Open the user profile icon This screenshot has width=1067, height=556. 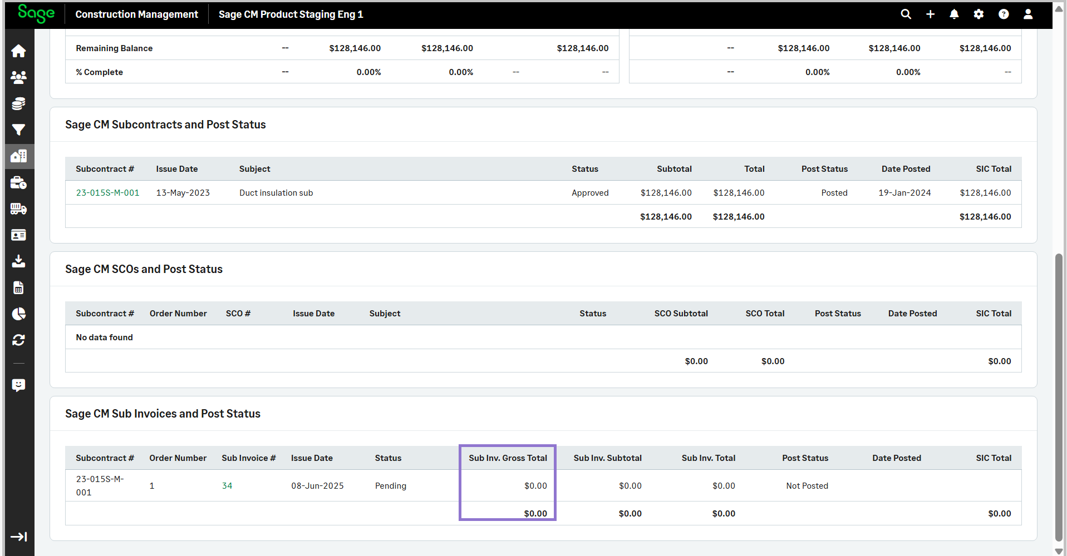[x=1028, y=14]
